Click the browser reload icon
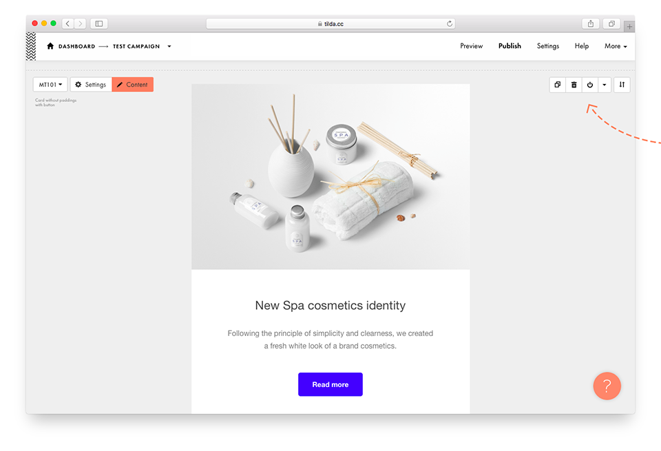This screenshot has height=451, width=661. point(450,23)
